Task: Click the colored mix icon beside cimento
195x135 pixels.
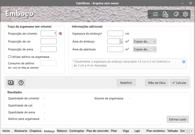Action: (x=60, y=34)
